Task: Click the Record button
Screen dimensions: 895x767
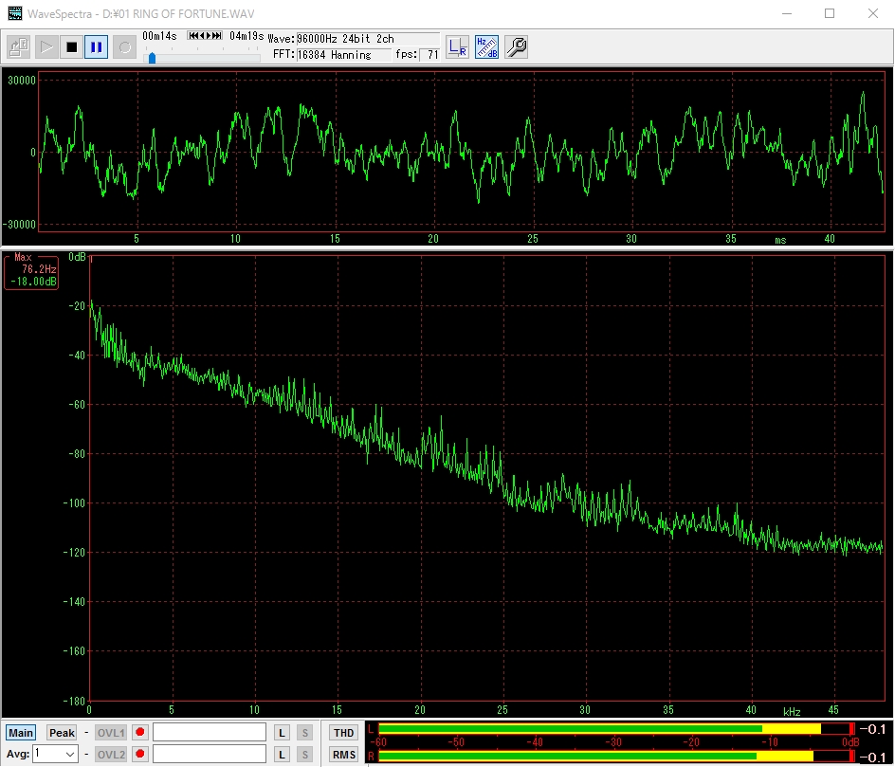Action: (124, 46)
